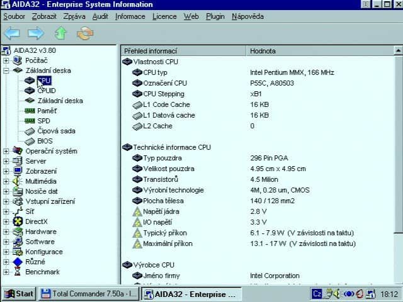Click the Přehled informací column header
The image size is (403, 302).
183,51
